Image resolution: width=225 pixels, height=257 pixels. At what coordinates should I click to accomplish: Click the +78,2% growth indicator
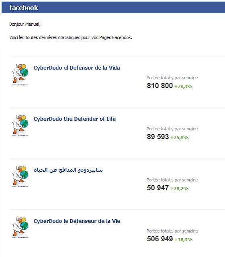tap(180, 189)
